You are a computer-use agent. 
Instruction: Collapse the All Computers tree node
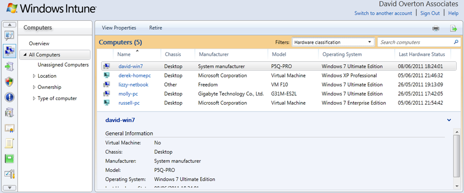click(x=24, y=55)
